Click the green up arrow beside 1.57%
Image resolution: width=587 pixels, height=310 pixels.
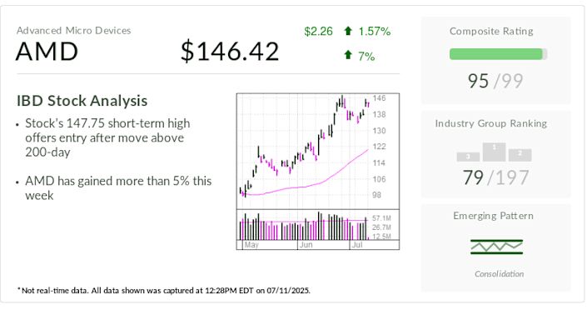348,31
